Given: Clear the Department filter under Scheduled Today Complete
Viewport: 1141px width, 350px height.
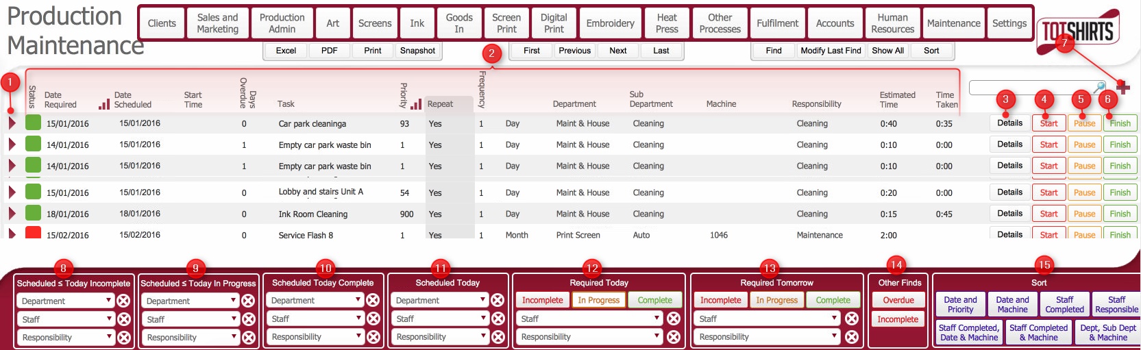Looking at the screenshot, I should pos(373,300).
